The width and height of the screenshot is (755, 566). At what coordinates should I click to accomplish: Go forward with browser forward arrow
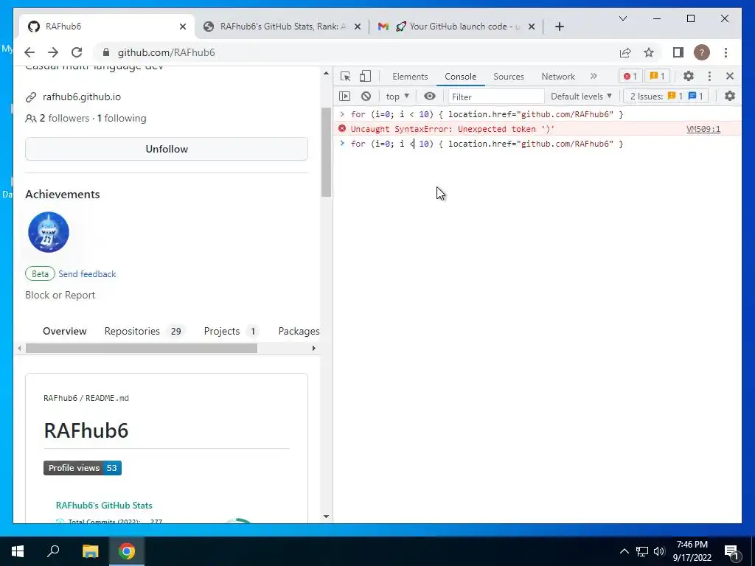coord(53,52)
